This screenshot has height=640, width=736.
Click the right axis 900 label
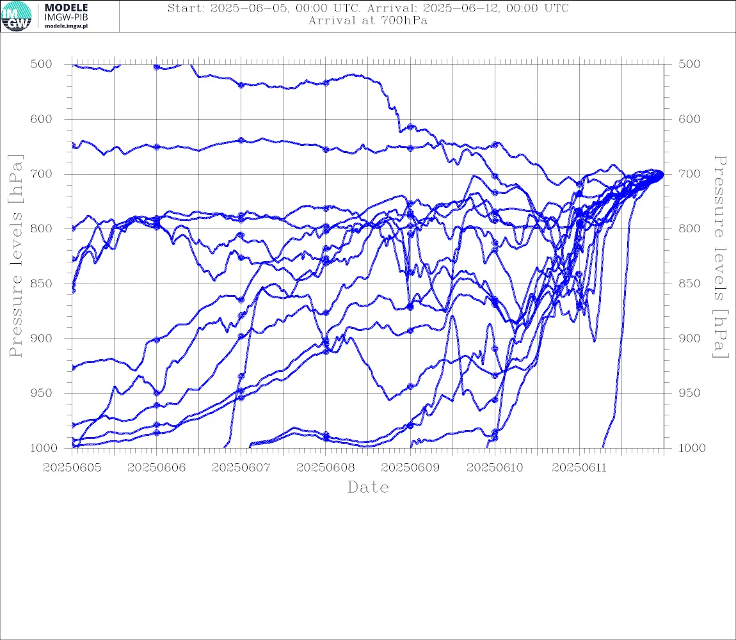[689, 338]
